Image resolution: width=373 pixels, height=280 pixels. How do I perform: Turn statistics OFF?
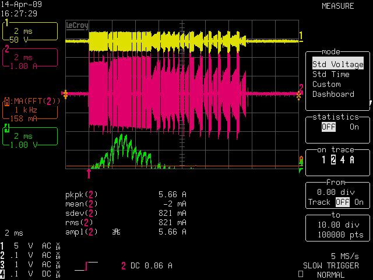pyautogui.click(x=329, y=127)
